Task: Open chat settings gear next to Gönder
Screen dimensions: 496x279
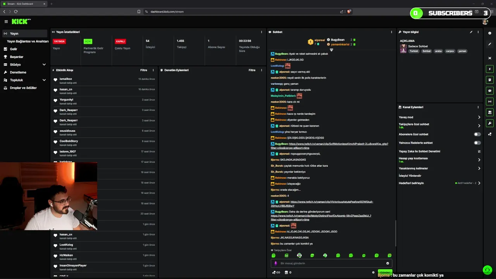Action: coord(374,272)
